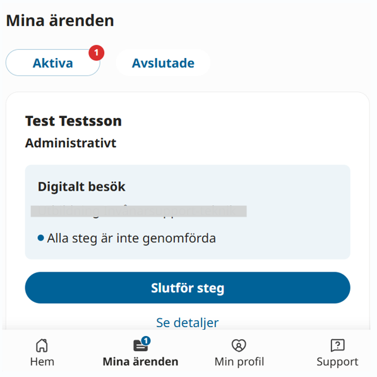Image resolution: width=377 pixels, height=377 pixels.
Task: Click the red notification badge on Aktiva
Action: coord(97,52)
